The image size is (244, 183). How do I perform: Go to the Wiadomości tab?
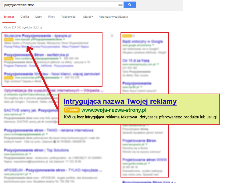(69, 17)
